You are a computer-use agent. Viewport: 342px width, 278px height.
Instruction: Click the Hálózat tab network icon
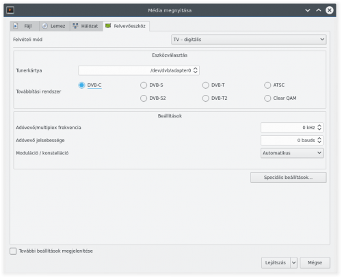75,26
